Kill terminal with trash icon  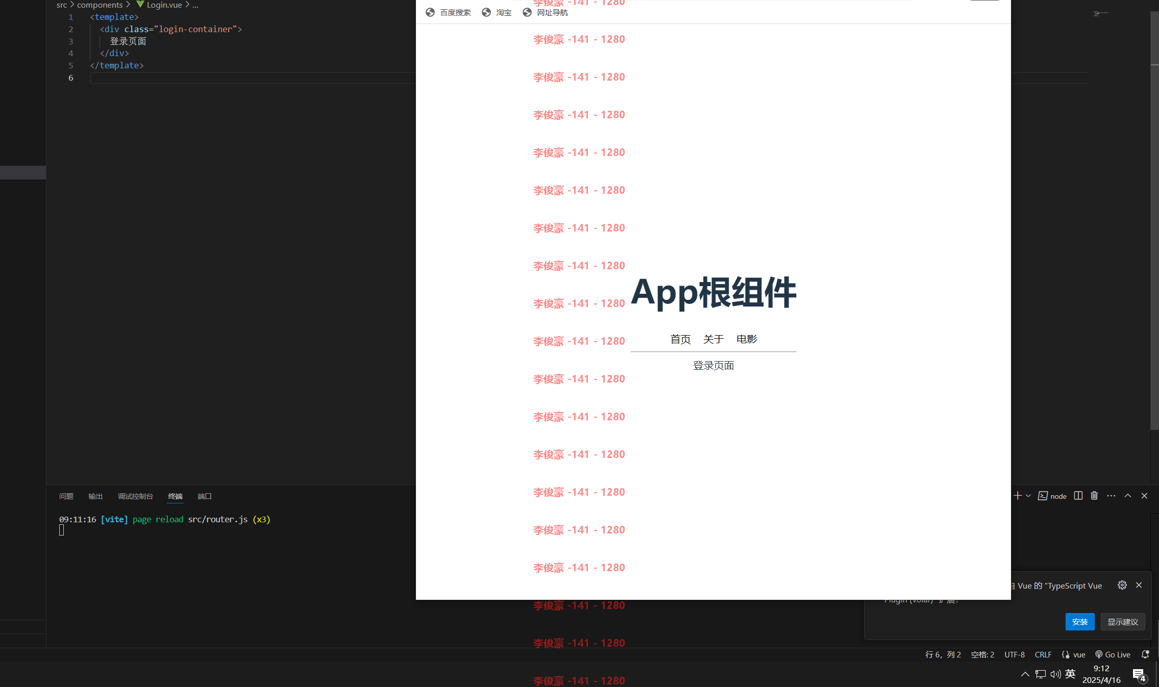pyautogui.click(x=1094, y=496)
